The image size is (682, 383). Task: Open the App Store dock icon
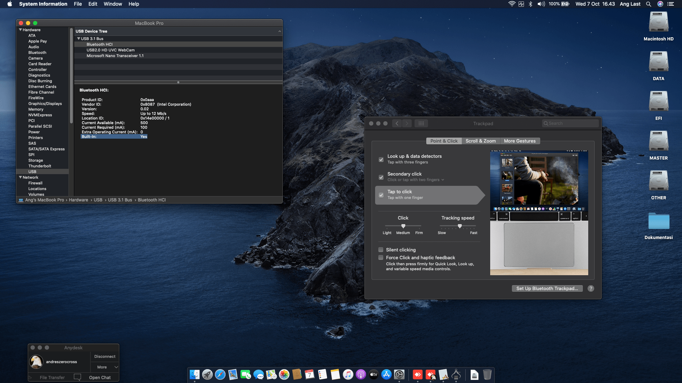[386, 374]
